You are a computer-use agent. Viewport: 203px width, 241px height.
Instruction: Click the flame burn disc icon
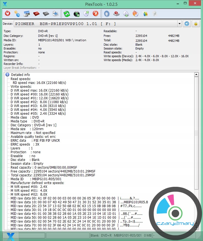135,13
